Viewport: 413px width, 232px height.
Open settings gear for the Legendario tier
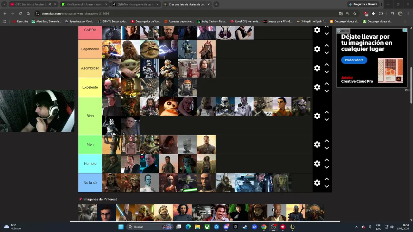[317, 49]
